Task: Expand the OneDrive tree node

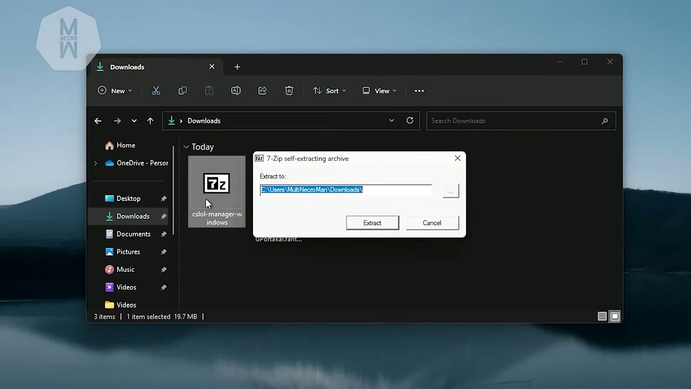Action: (96, 163)
